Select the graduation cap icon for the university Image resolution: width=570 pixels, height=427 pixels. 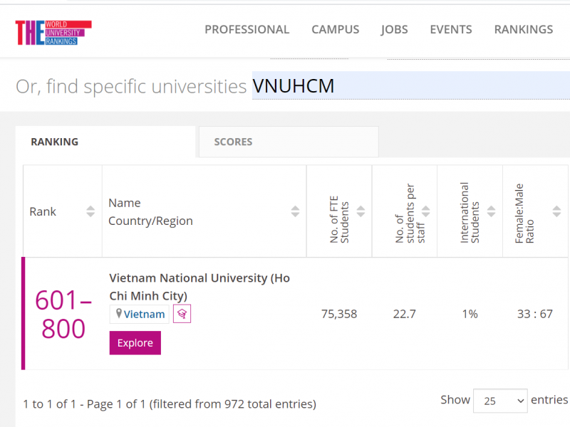pyautogui.click(x=182, y=313)
